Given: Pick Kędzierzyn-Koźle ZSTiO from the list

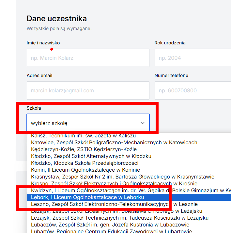Looking at the screenshot, I should 84,149.
